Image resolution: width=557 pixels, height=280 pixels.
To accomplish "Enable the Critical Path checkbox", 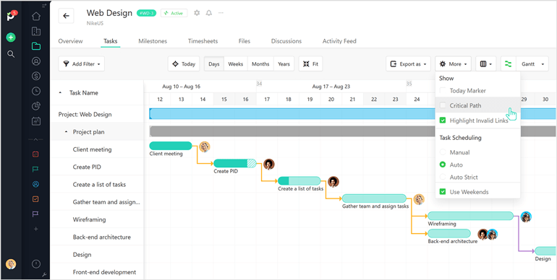I will click(443, 105).
